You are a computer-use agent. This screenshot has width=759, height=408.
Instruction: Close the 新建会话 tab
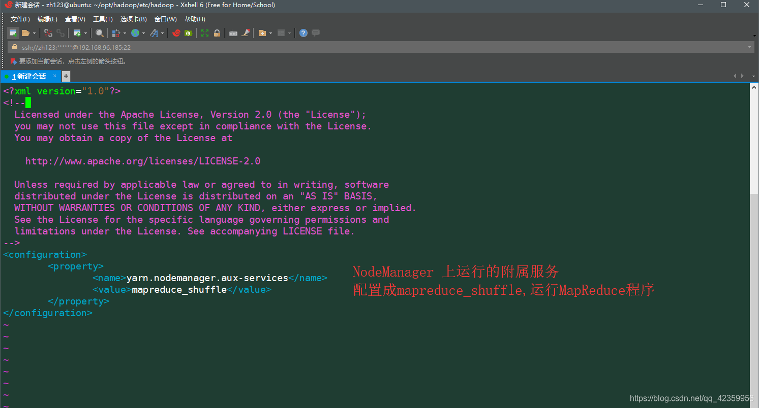pyautogui.click(x=55, y=76)
